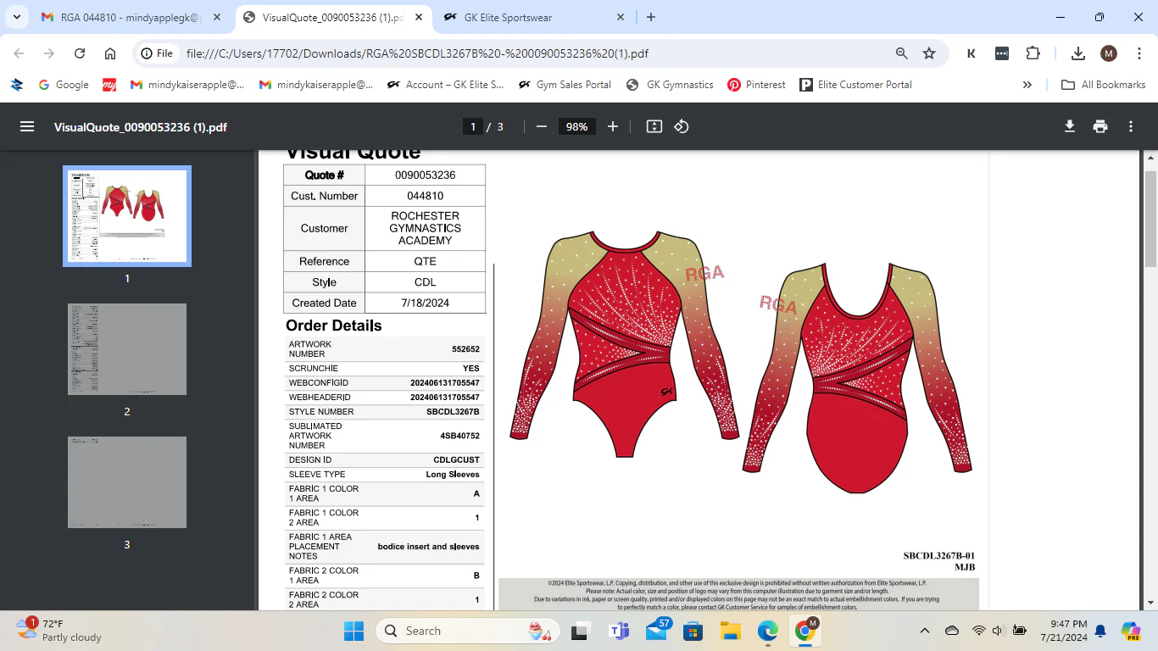Open GK Gymnastics bookmark
The width and height of the screenshot is (1158, 651).
point(670,85)
